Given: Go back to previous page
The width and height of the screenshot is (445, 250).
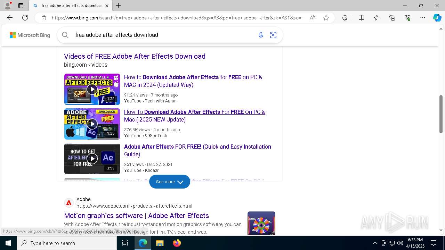Looking at the screenshot, I should click(10, 18).
